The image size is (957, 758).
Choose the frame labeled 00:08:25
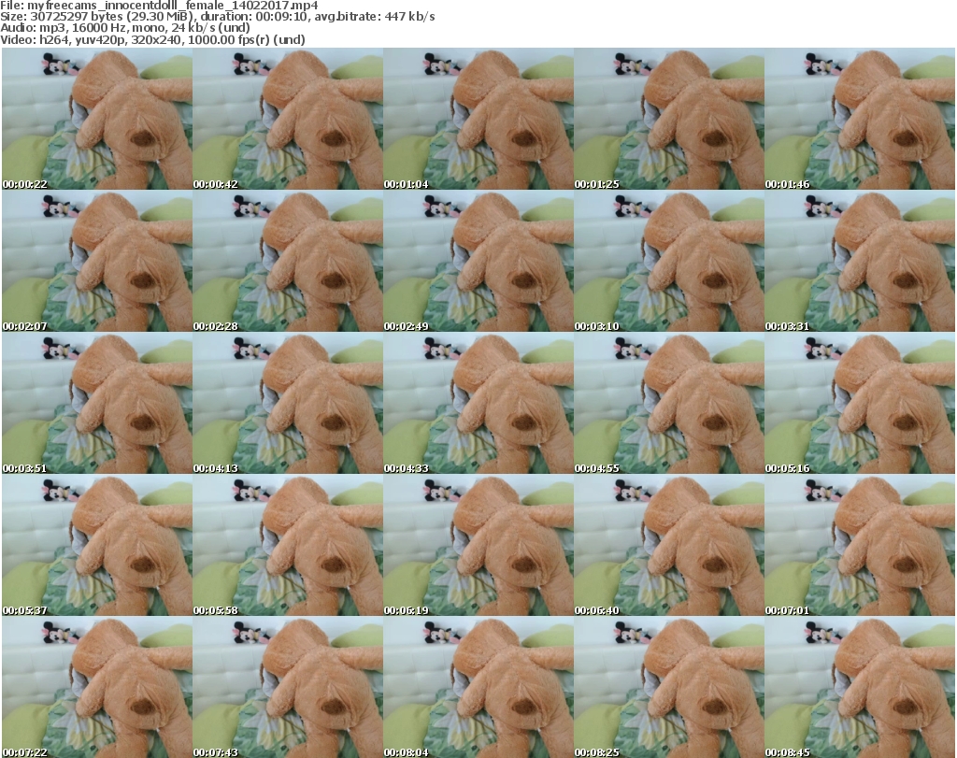tap(669, 687)
